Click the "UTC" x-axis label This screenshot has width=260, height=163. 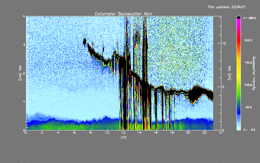tap(123, 137)
